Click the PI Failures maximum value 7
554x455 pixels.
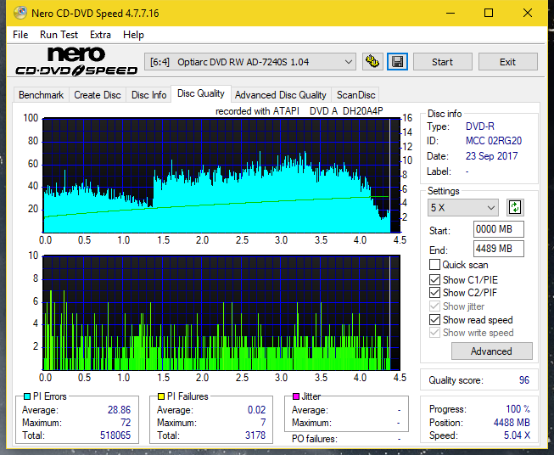[263, 422]
